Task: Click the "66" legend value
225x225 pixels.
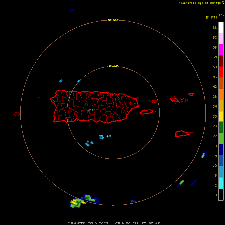Action: (x=215, y=27)
